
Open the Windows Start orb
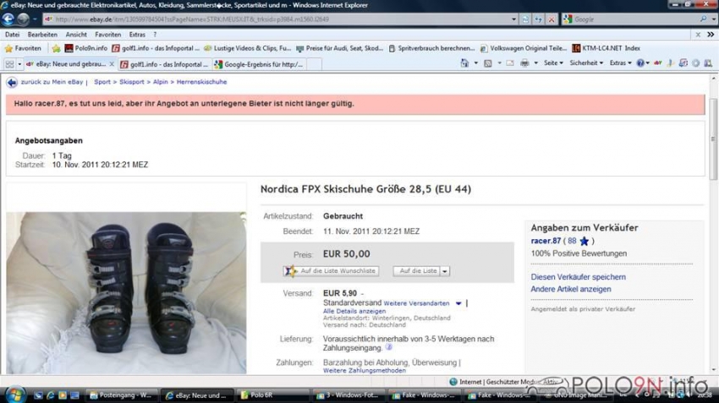[14, 395]
